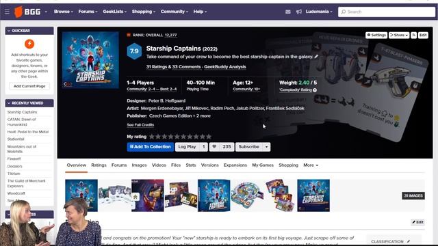This screenshot has width=438, height=246.
Task: Click the Edit button beside Description
Action: click(x=417, y=222)
